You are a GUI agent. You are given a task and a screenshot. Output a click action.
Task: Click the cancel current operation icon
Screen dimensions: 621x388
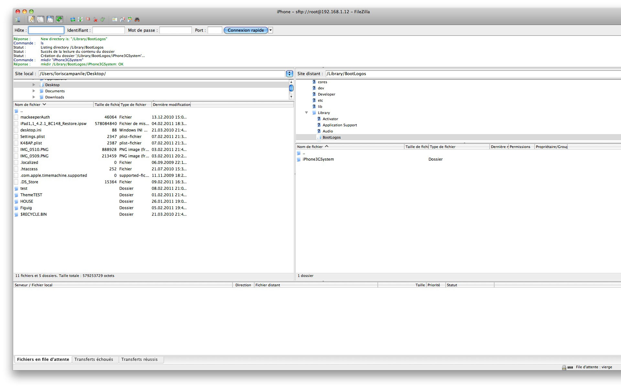[x=88, y=19]
